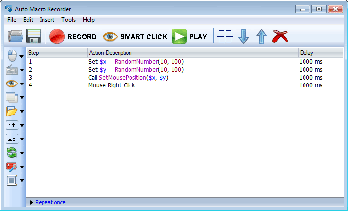Expand the triangle next to Repeat once

(x=31, y=202)
